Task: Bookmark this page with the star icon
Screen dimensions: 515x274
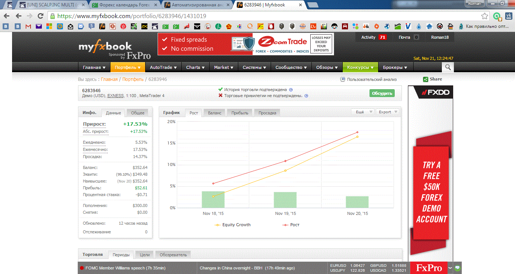Action: point(485,16)
